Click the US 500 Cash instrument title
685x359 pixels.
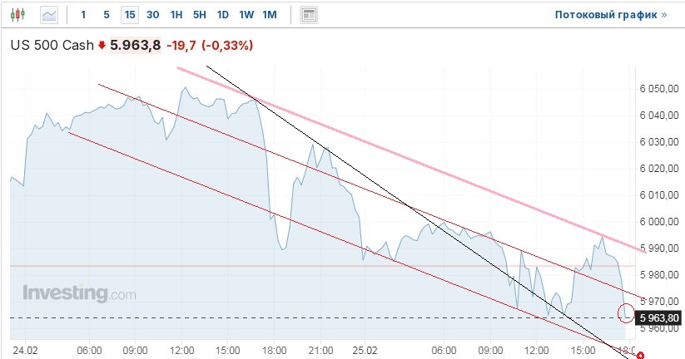pyautogui.click(x=52, y=47)
